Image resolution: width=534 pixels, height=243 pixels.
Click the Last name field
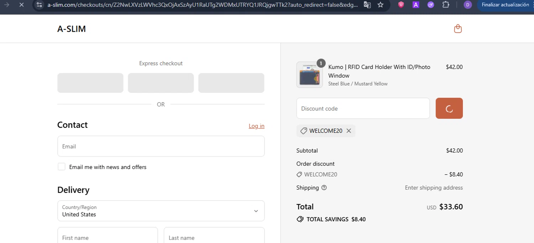click(x=214, y=235)
